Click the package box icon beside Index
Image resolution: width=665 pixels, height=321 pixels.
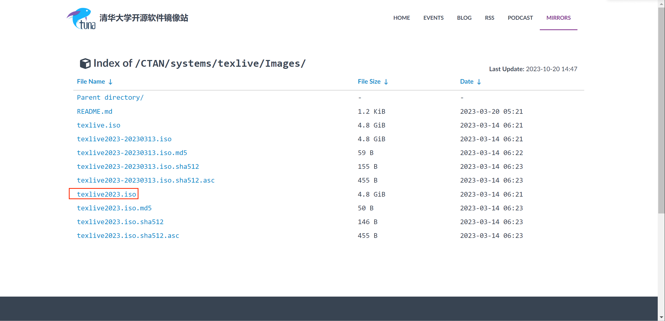tap(85, 63)
